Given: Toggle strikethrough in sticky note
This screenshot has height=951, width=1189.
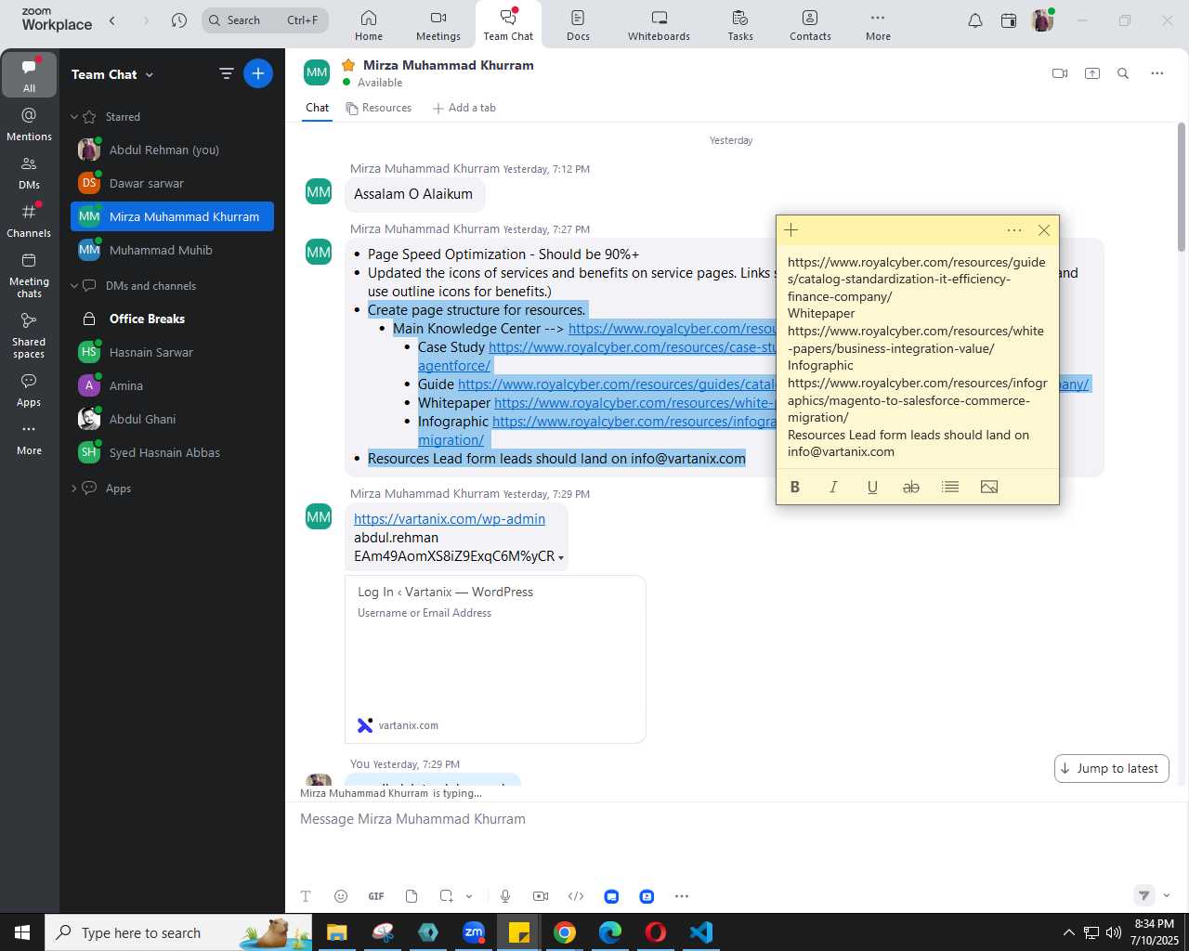Looking at the screenshot, I should pos(911,487).
